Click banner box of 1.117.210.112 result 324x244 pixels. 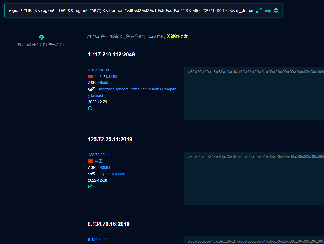click(254, 93)
